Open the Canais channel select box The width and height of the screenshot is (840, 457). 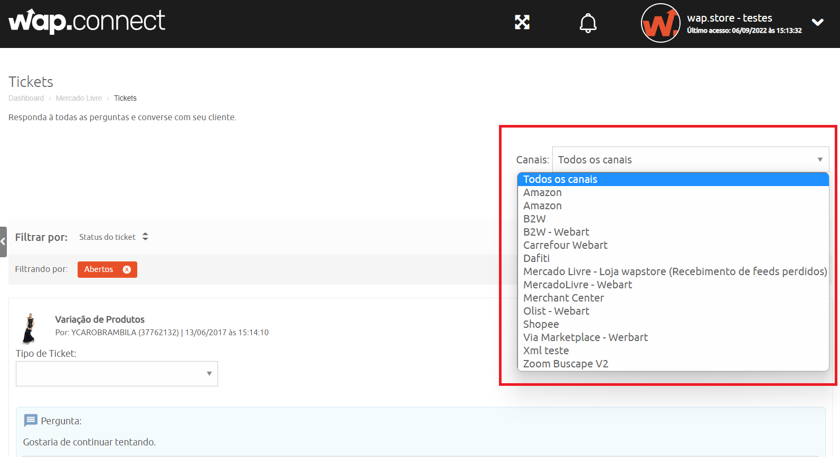(691, 160)
